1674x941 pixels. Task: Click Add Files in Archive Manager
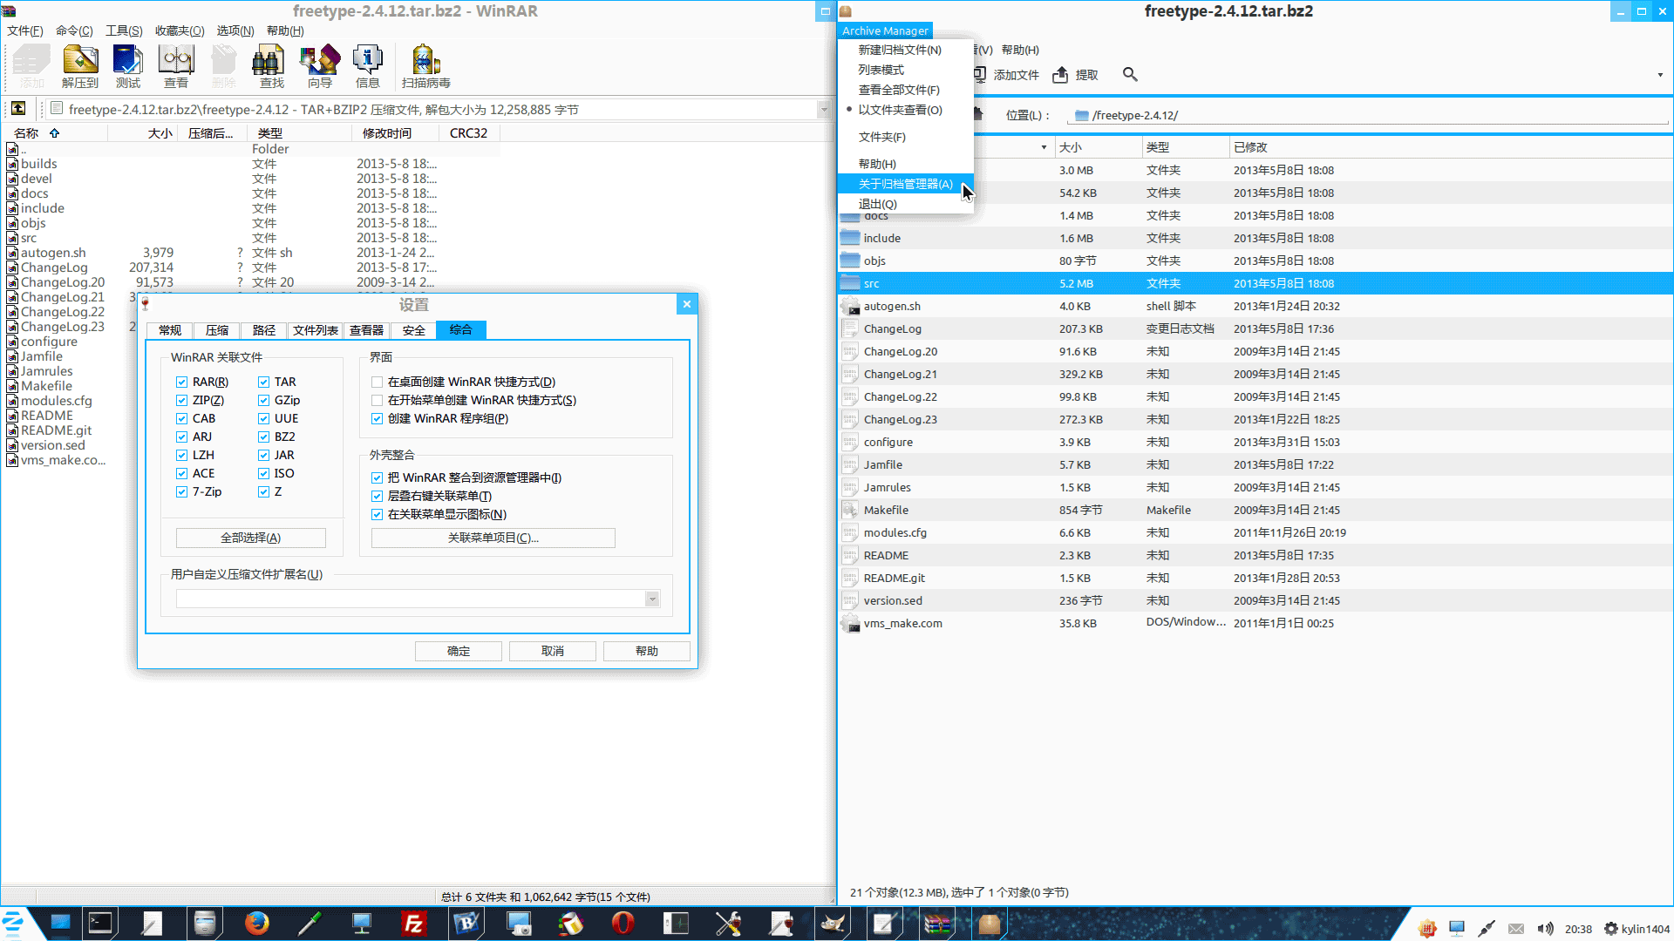(x=1007, y=75)
